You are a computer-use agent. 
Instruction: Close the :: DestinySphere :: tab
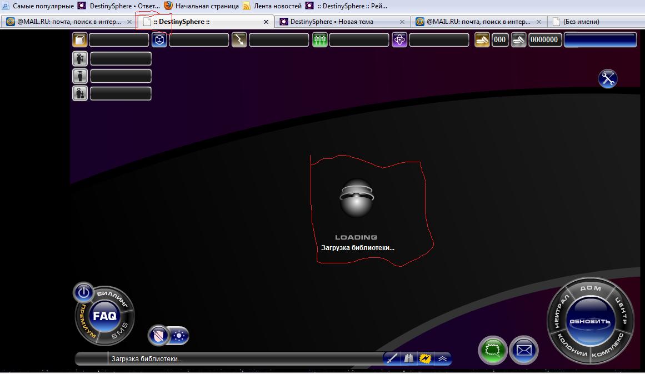pos(266,22)
